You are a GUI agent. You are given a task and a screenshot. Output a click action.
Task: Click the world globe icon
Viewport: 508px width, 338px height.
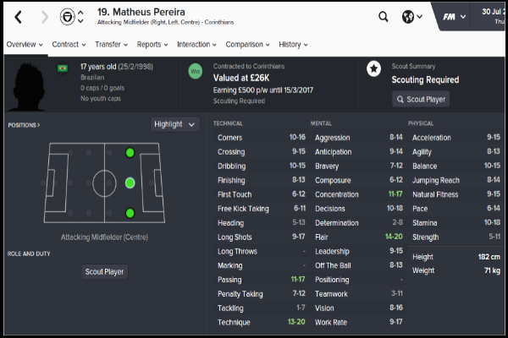click(x=410, y=16)
